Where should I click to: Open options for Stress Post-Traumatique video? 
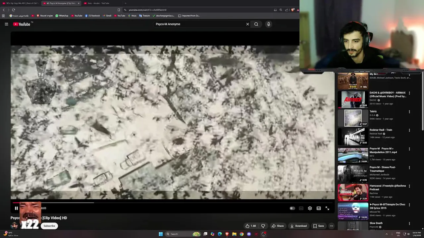(x=409, y=168)
